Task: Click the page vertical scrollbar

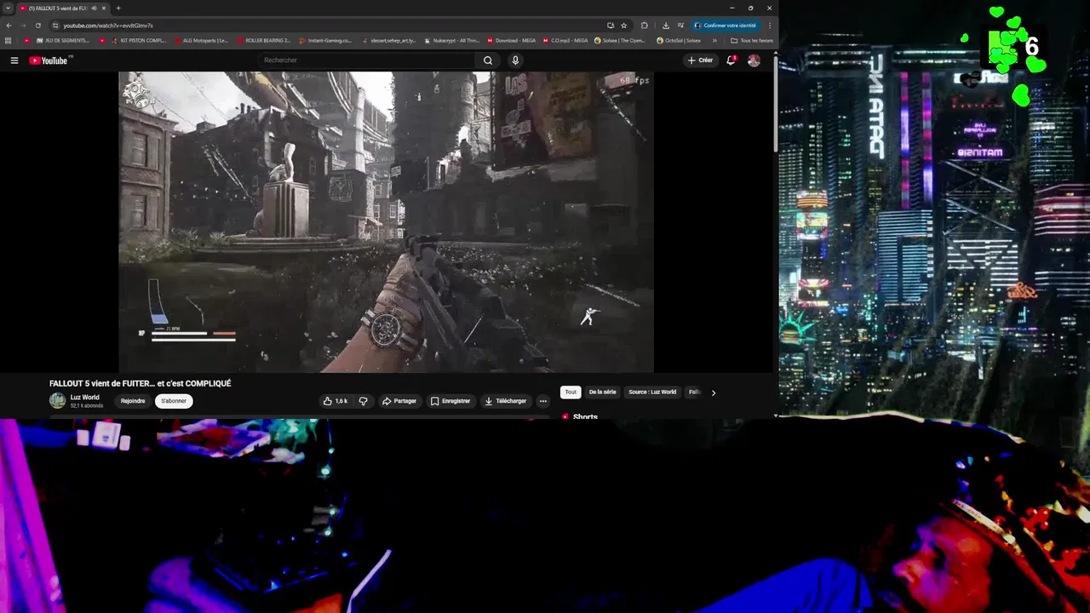Action: pyautogui.click(x=775, y=102)
